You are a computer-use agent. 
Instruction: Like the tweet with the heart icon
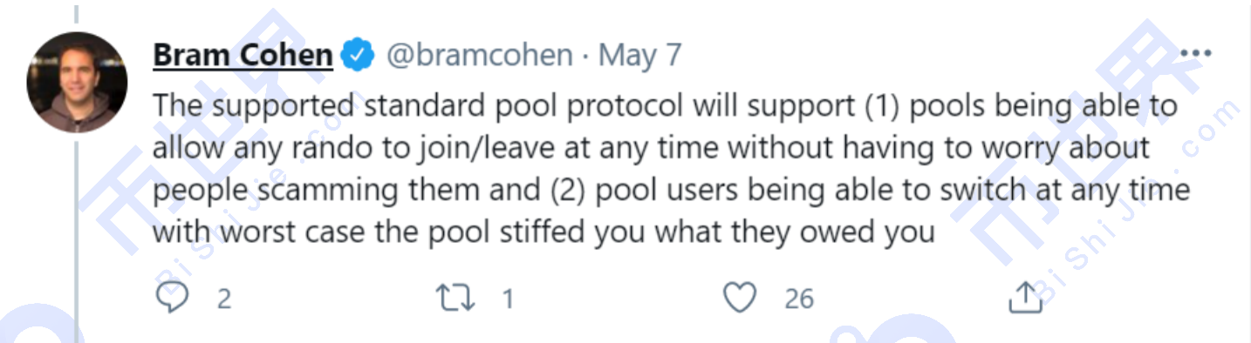(x=740, y=299)
